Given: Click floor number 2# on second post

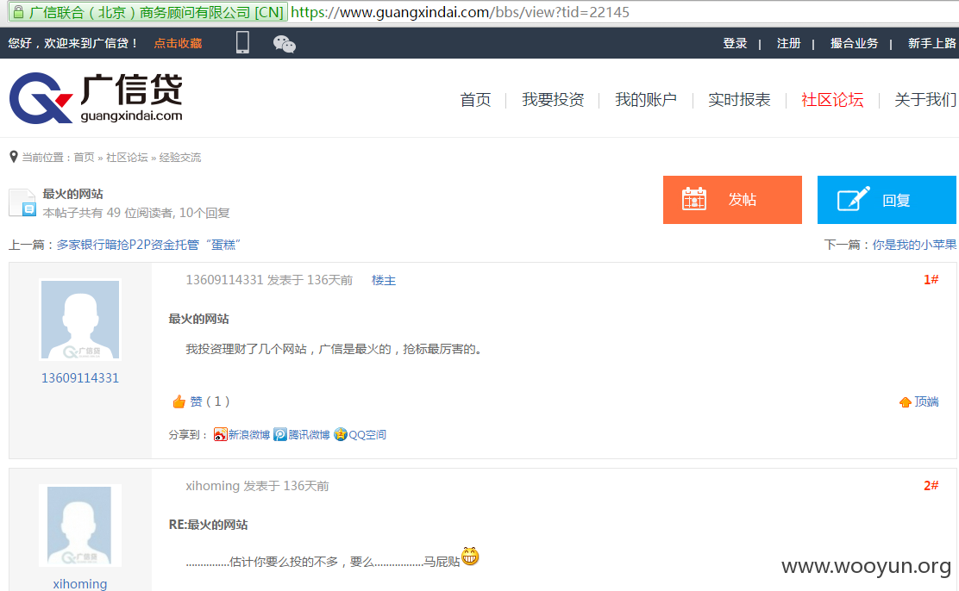Looking at the screenshot, I should 931,485.
